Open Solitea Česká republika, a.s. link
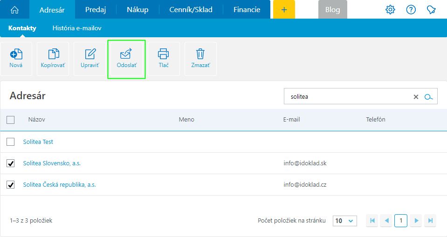 click(x=59, y=185)
